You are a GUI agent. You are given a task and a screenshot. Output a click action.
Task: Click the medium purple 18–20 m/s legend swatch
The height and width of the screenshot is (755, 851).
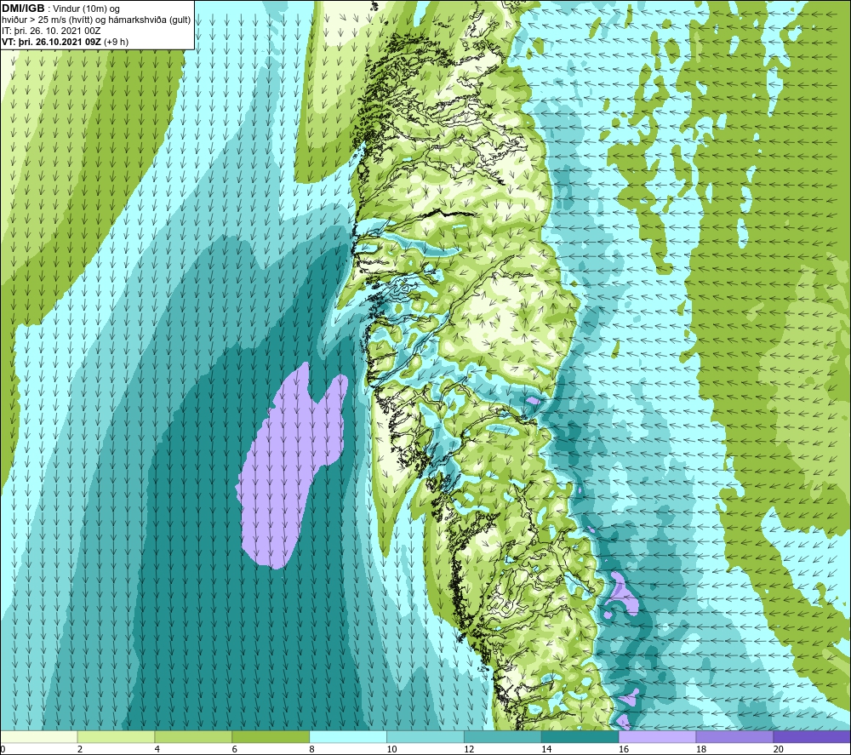[735, 736]
